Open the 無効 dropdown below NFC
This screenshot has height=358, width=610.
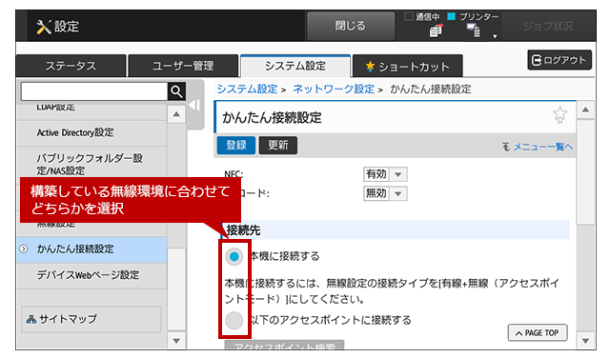(385, 193)
